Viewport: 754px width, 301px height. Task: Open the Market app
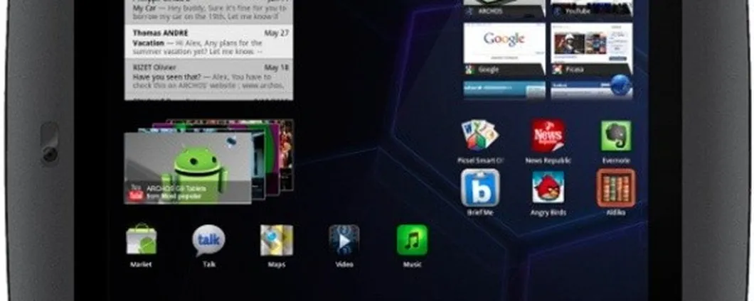pyautogui.click(x=141, y=239)
